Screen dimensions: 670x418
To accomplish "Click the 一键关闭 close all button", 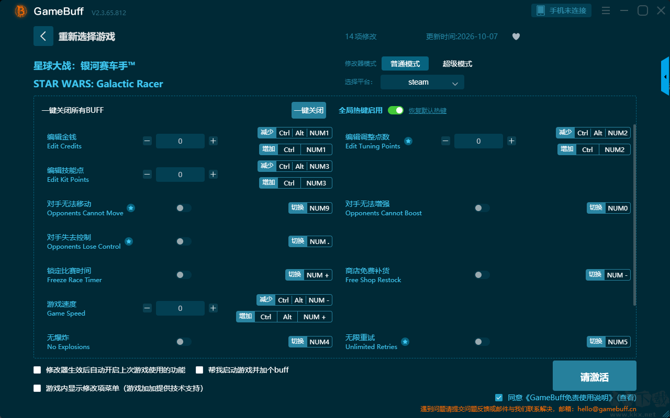I will pyautogui.click(x=309, y=110).
